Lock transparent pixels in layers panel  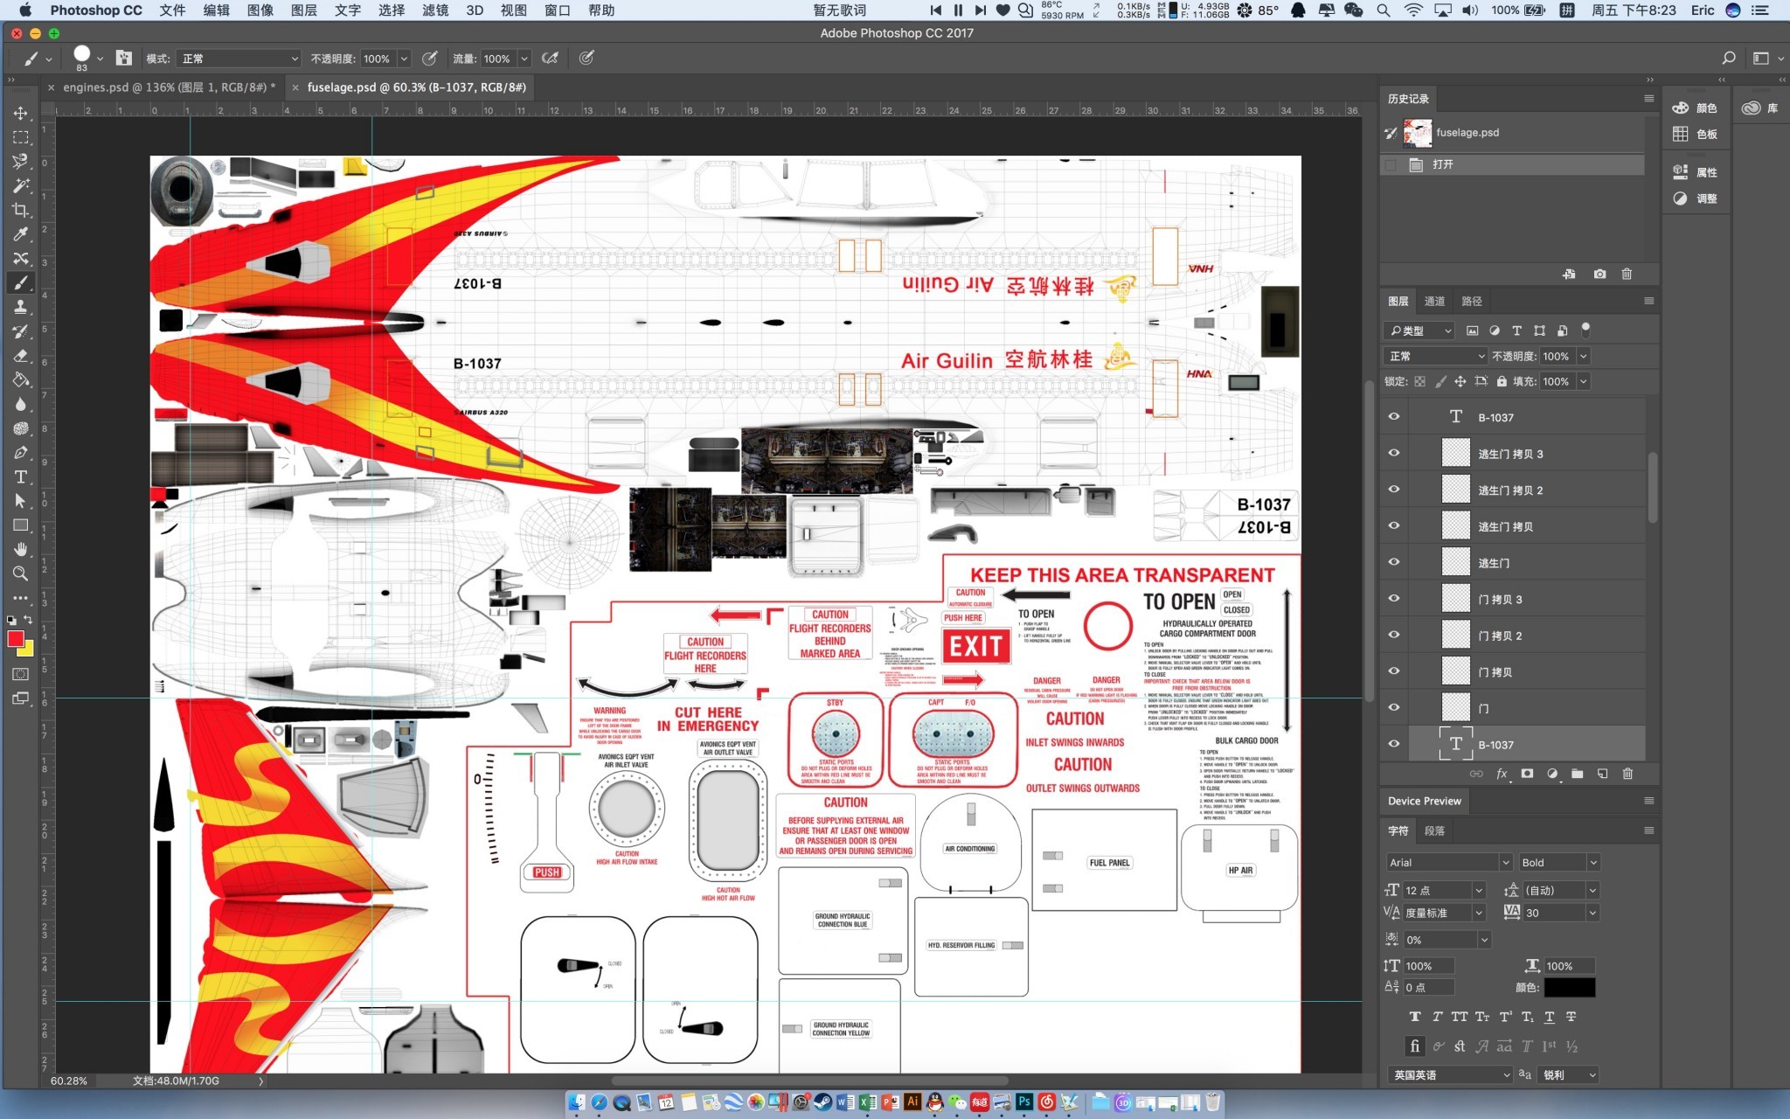[x=1420, y=381]
